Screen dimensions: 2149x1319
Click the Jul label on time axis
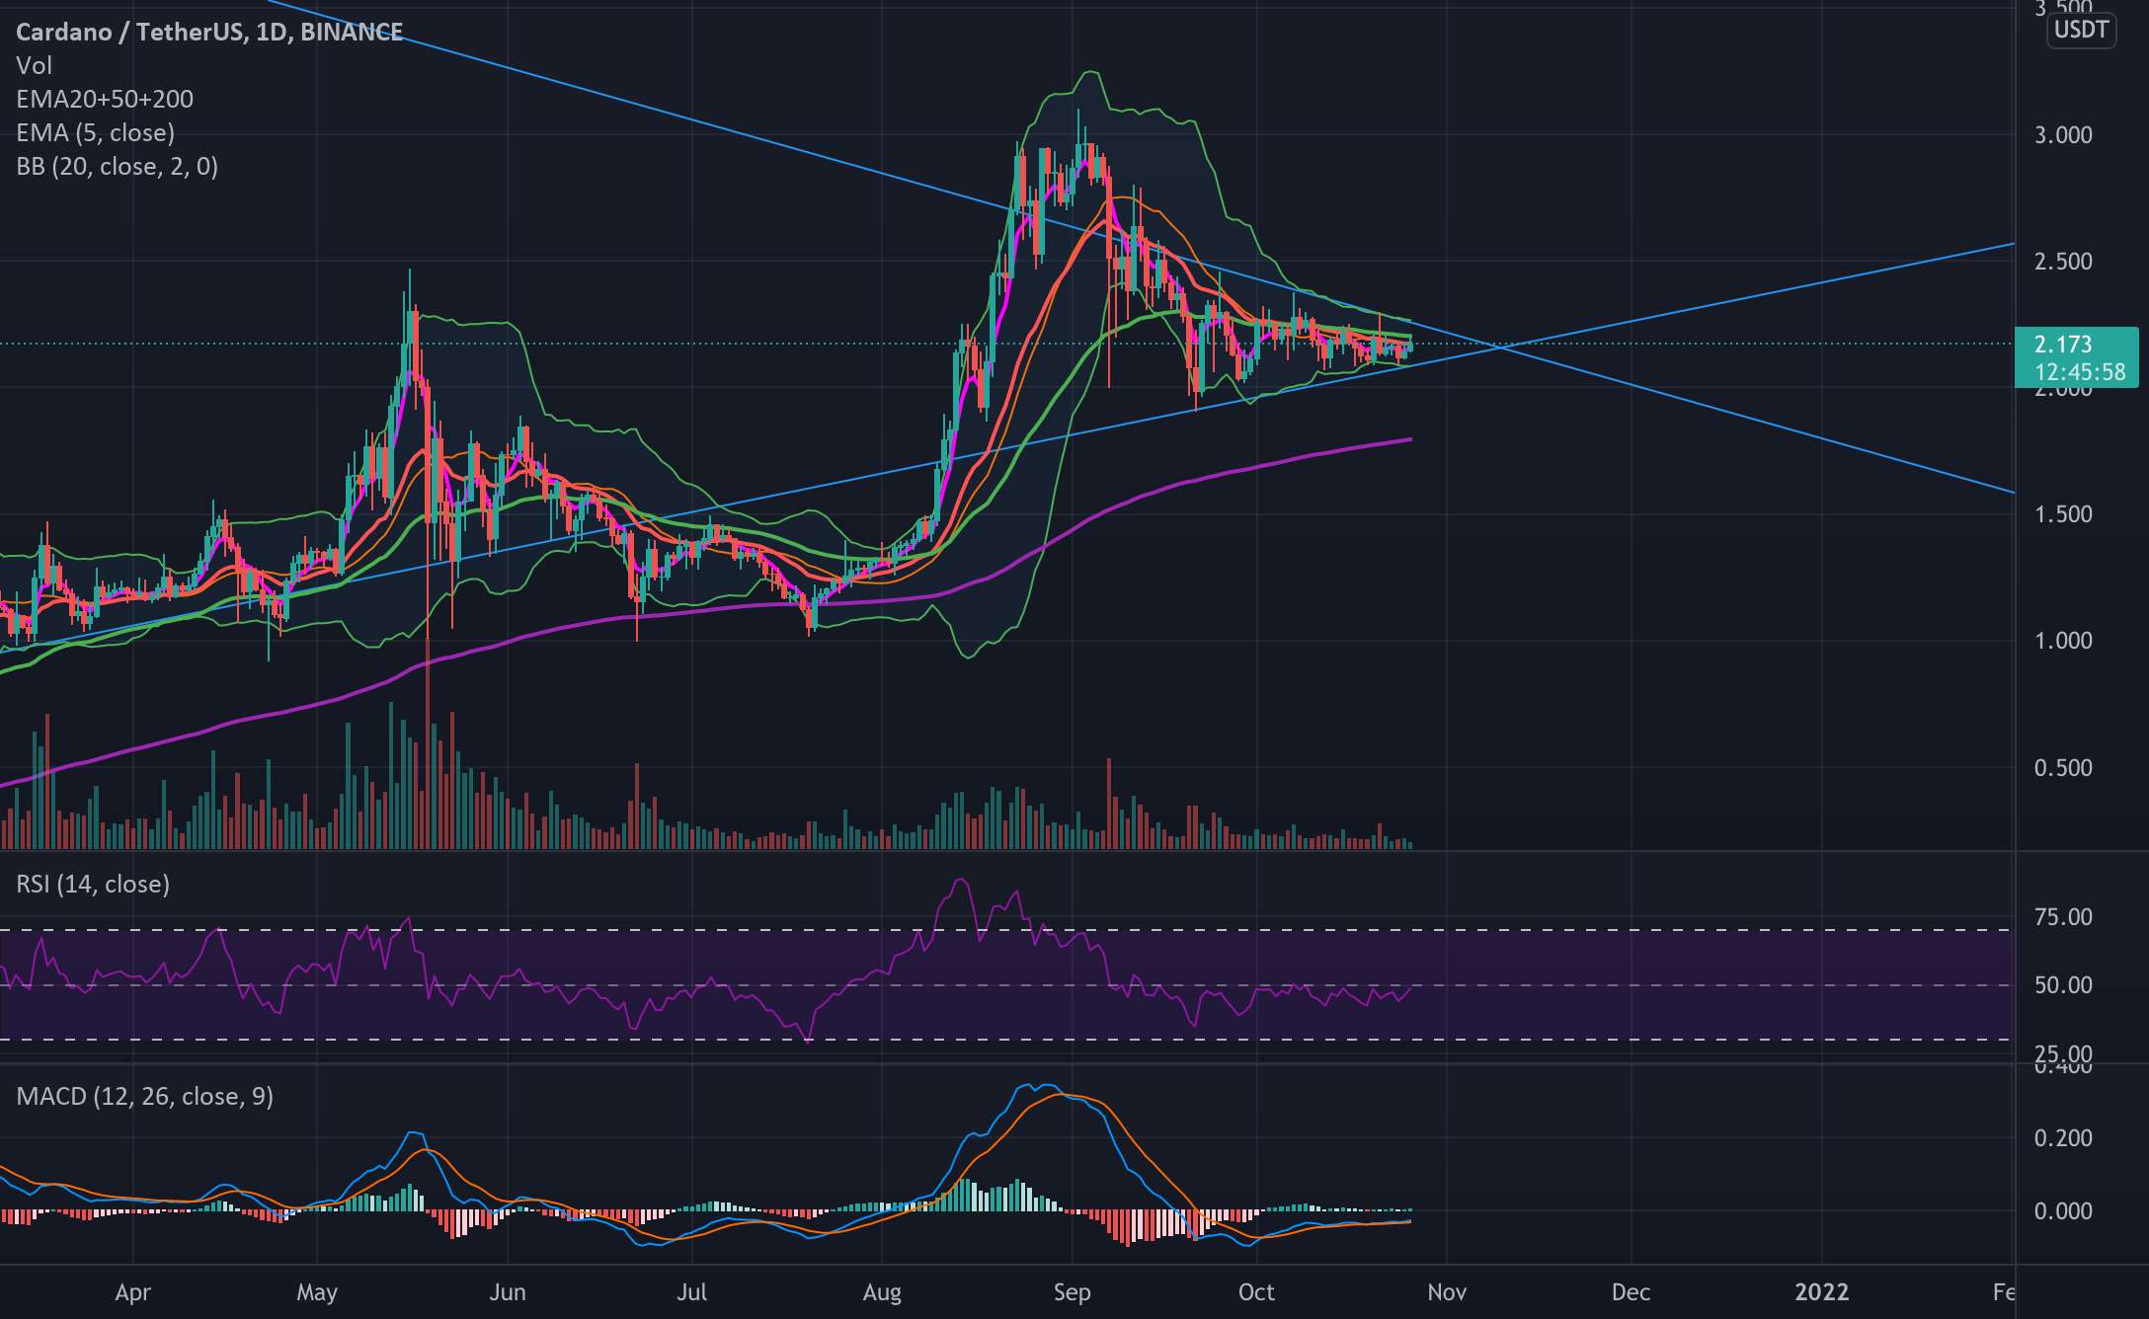tap(692, 1292)
